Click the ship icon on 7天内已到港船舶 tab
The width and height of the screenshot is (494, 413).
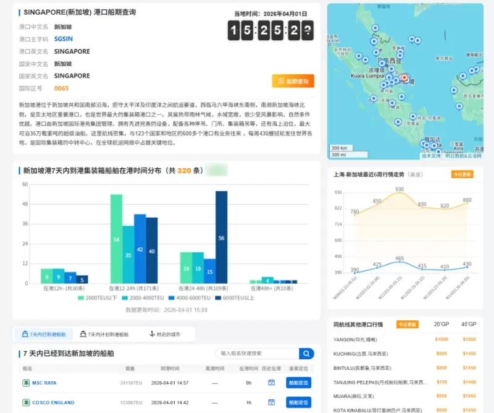tap(23, 333)
